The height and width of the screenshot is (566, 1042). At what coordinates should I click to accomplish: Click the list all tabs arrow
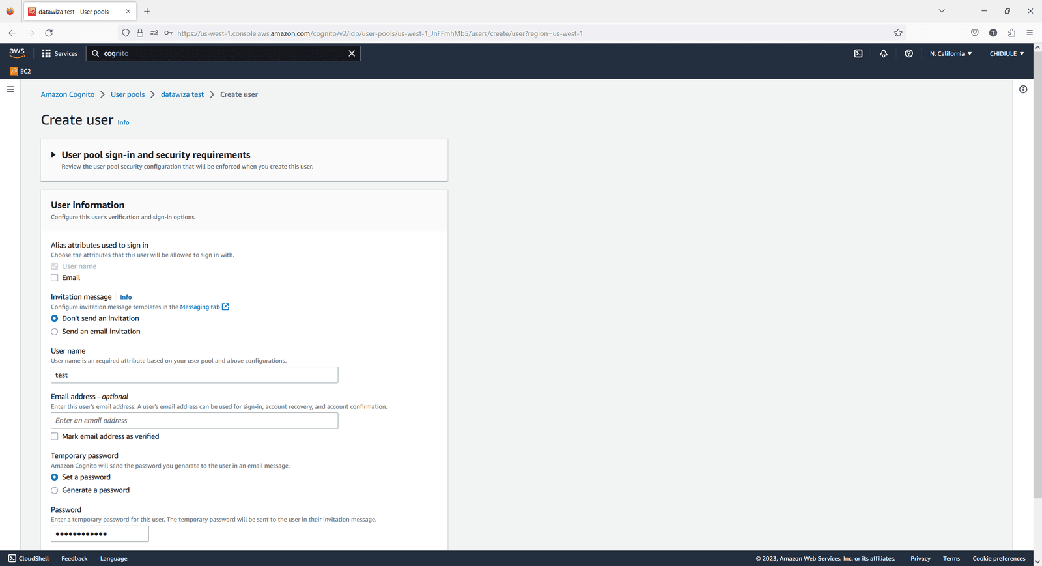pyautogui.click(x=942, y=11)
